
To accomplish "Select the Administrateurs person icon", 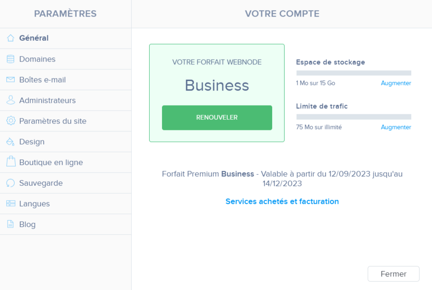I will tap(10, 100).
